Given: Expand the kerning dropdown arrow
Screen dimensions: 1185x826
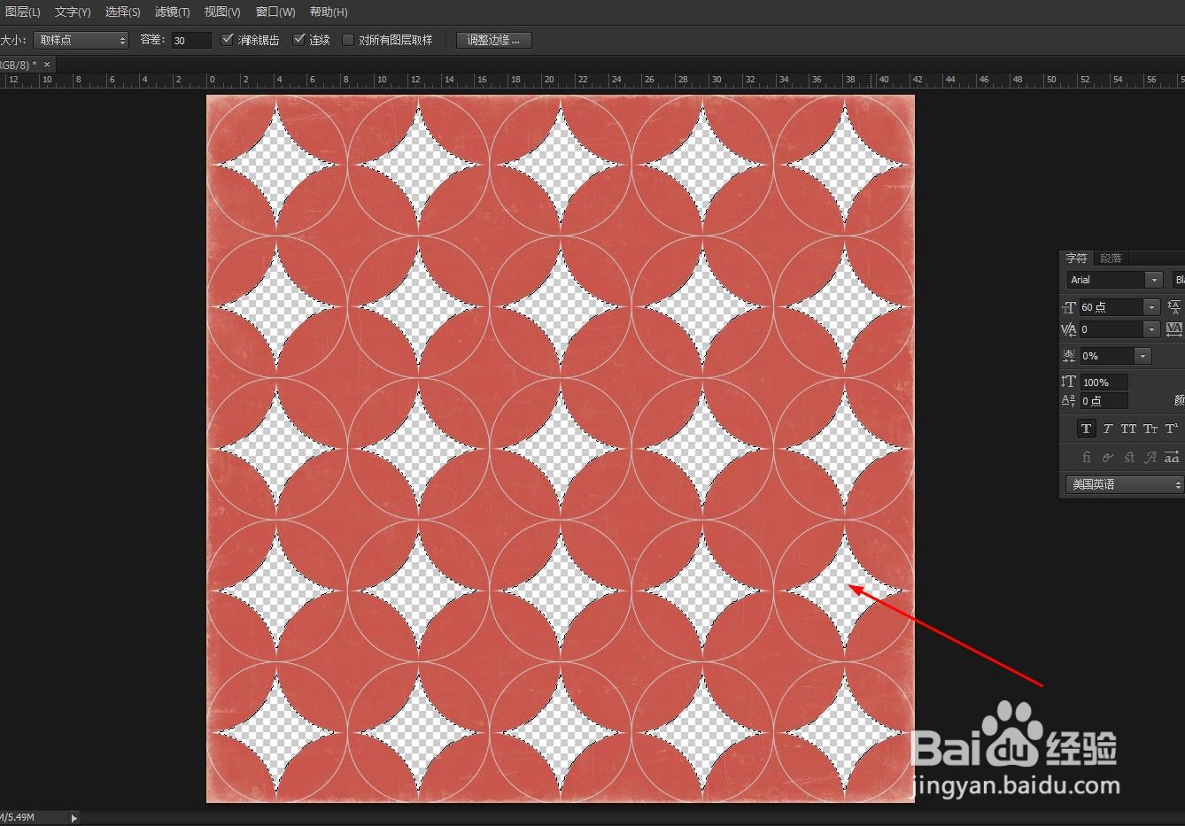Looking at the screenshot, I should pyautogui.click(x=1151, y=329).
